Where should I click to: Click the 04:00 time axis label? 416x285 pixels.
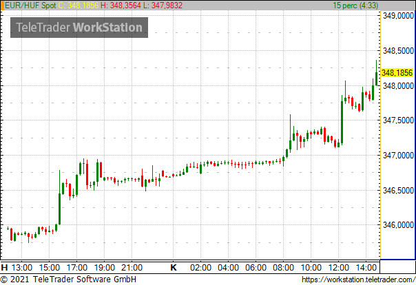[229, 268]
